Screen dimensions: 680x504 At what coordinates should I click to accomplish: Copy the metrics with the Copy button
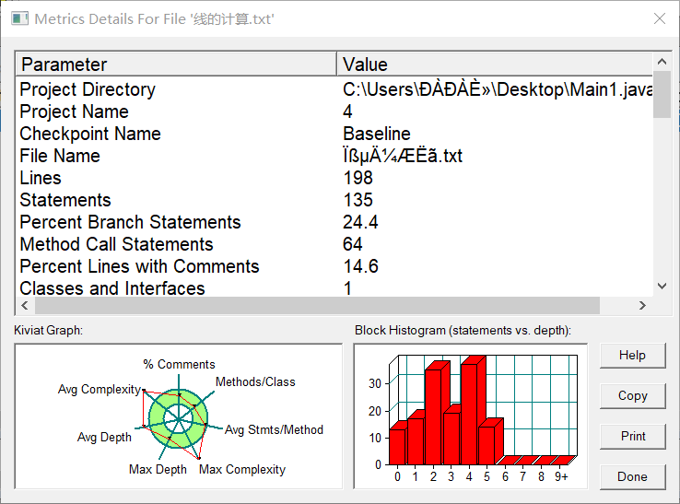click(x=632, y=395)
